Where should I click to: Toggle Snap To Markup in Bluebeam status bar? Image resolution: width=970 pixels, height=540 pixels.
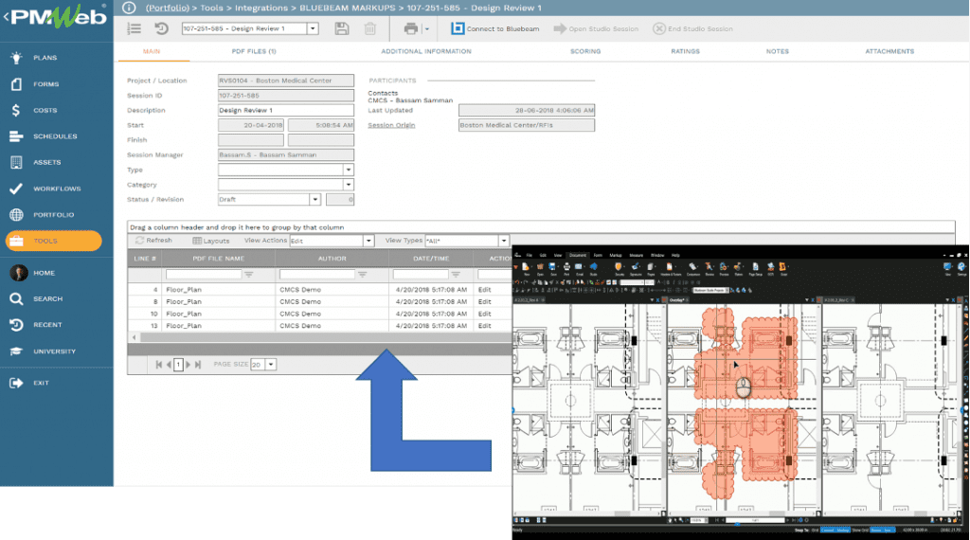pyautogui.click(x=843, y=531)
